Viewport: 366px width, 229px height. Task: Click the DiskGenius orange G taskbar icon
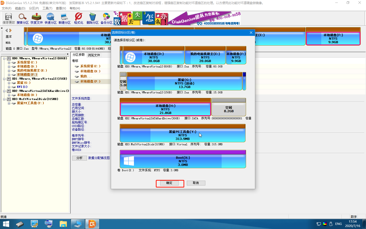pos(92,224)
